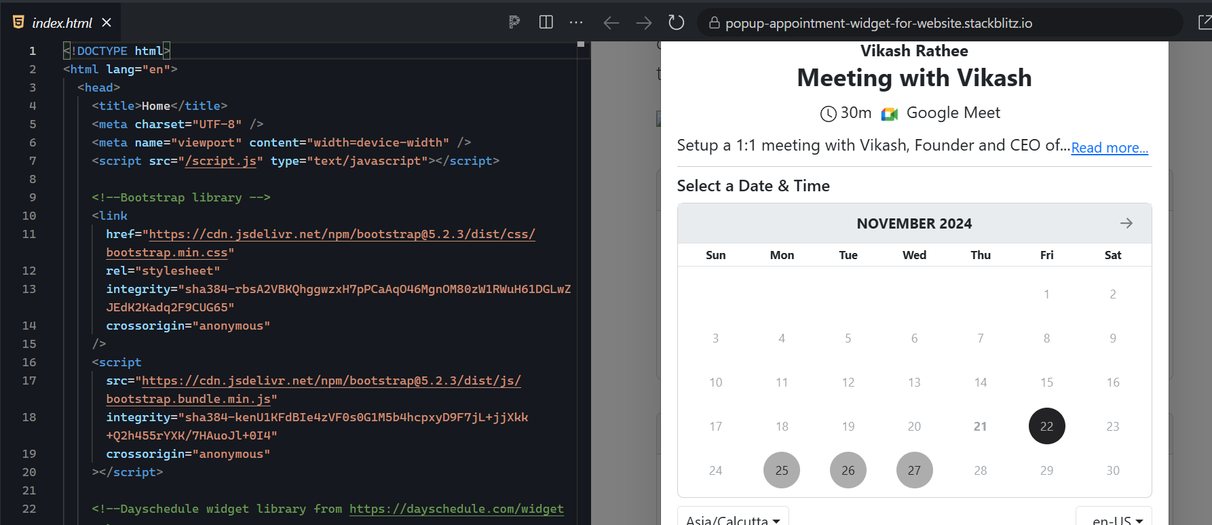The width and height of the screenshot is (1212, 525).
Task: Go to next month arrow
Action: (1126, 223)
